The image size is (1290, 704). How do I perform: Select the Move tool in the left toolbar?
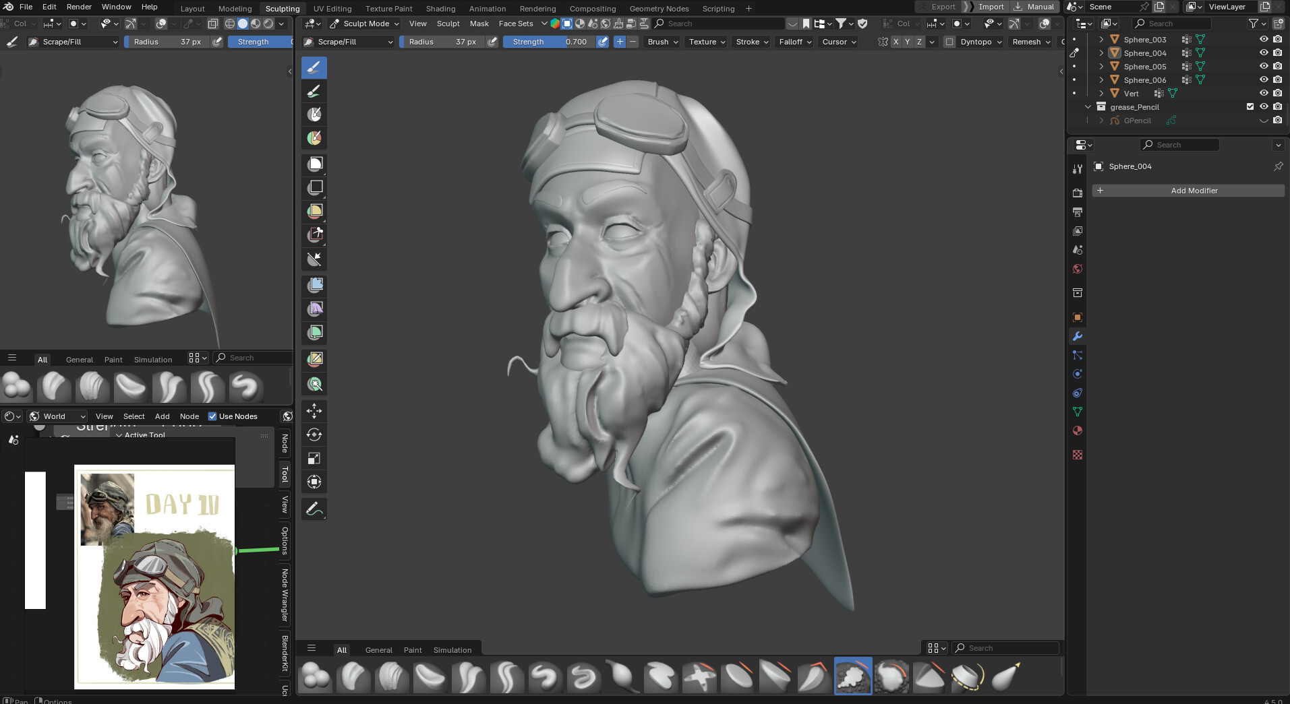[x=314, y=411]
